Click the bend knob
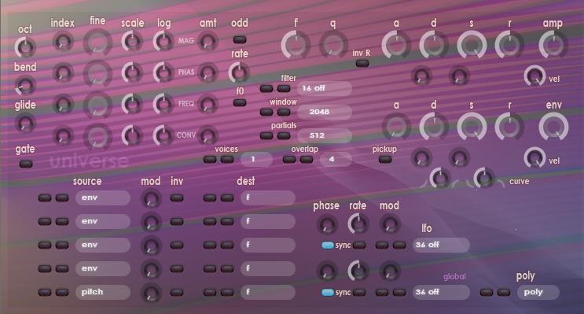 [x=25, y=85]
